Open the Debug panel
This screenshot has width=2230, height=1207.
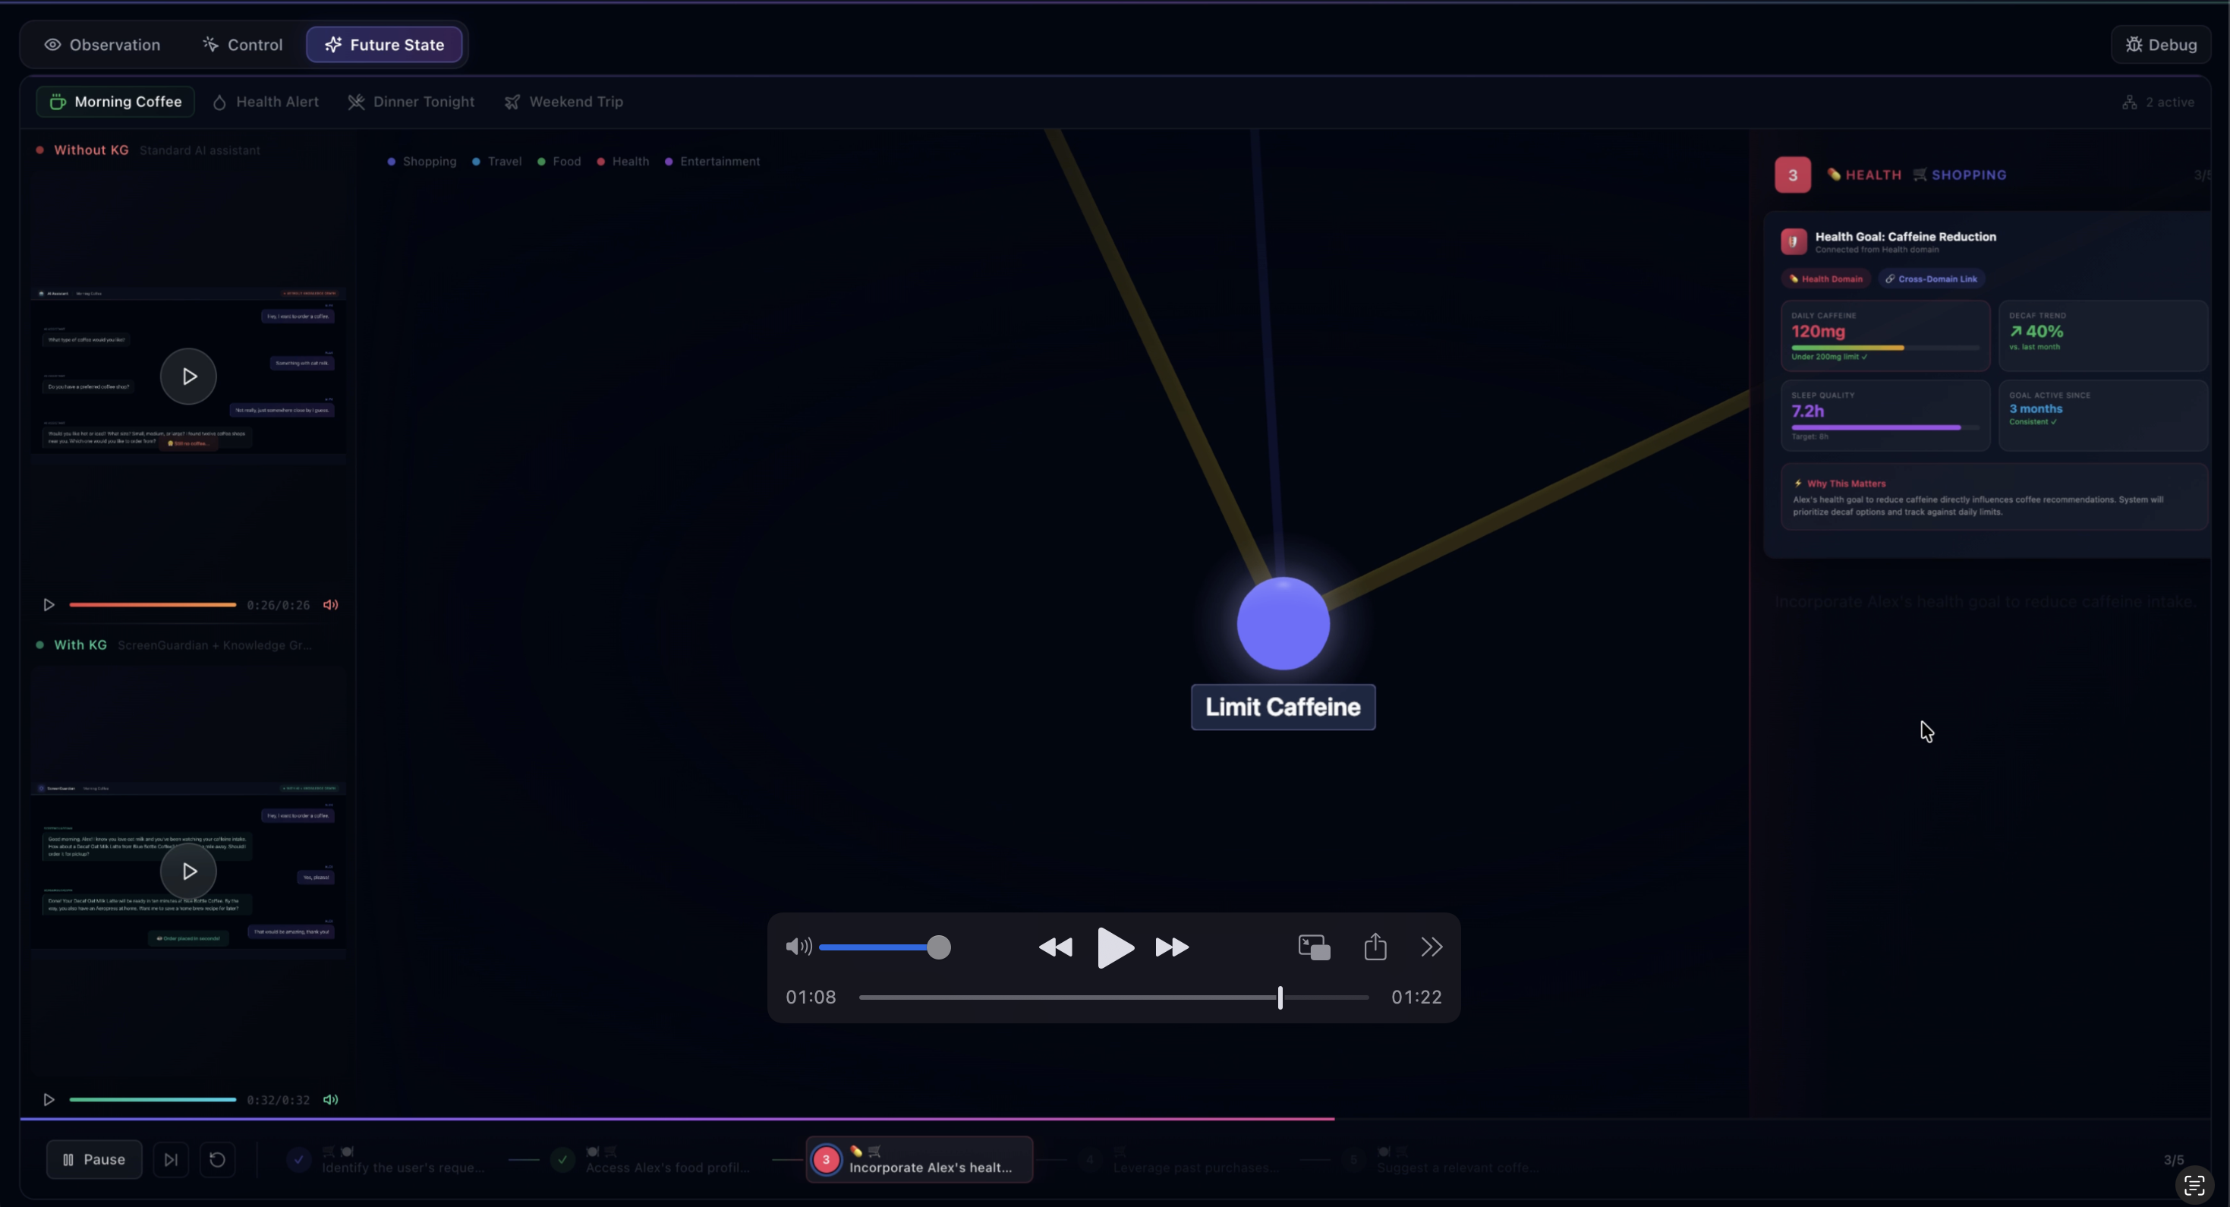point(2161,45)
